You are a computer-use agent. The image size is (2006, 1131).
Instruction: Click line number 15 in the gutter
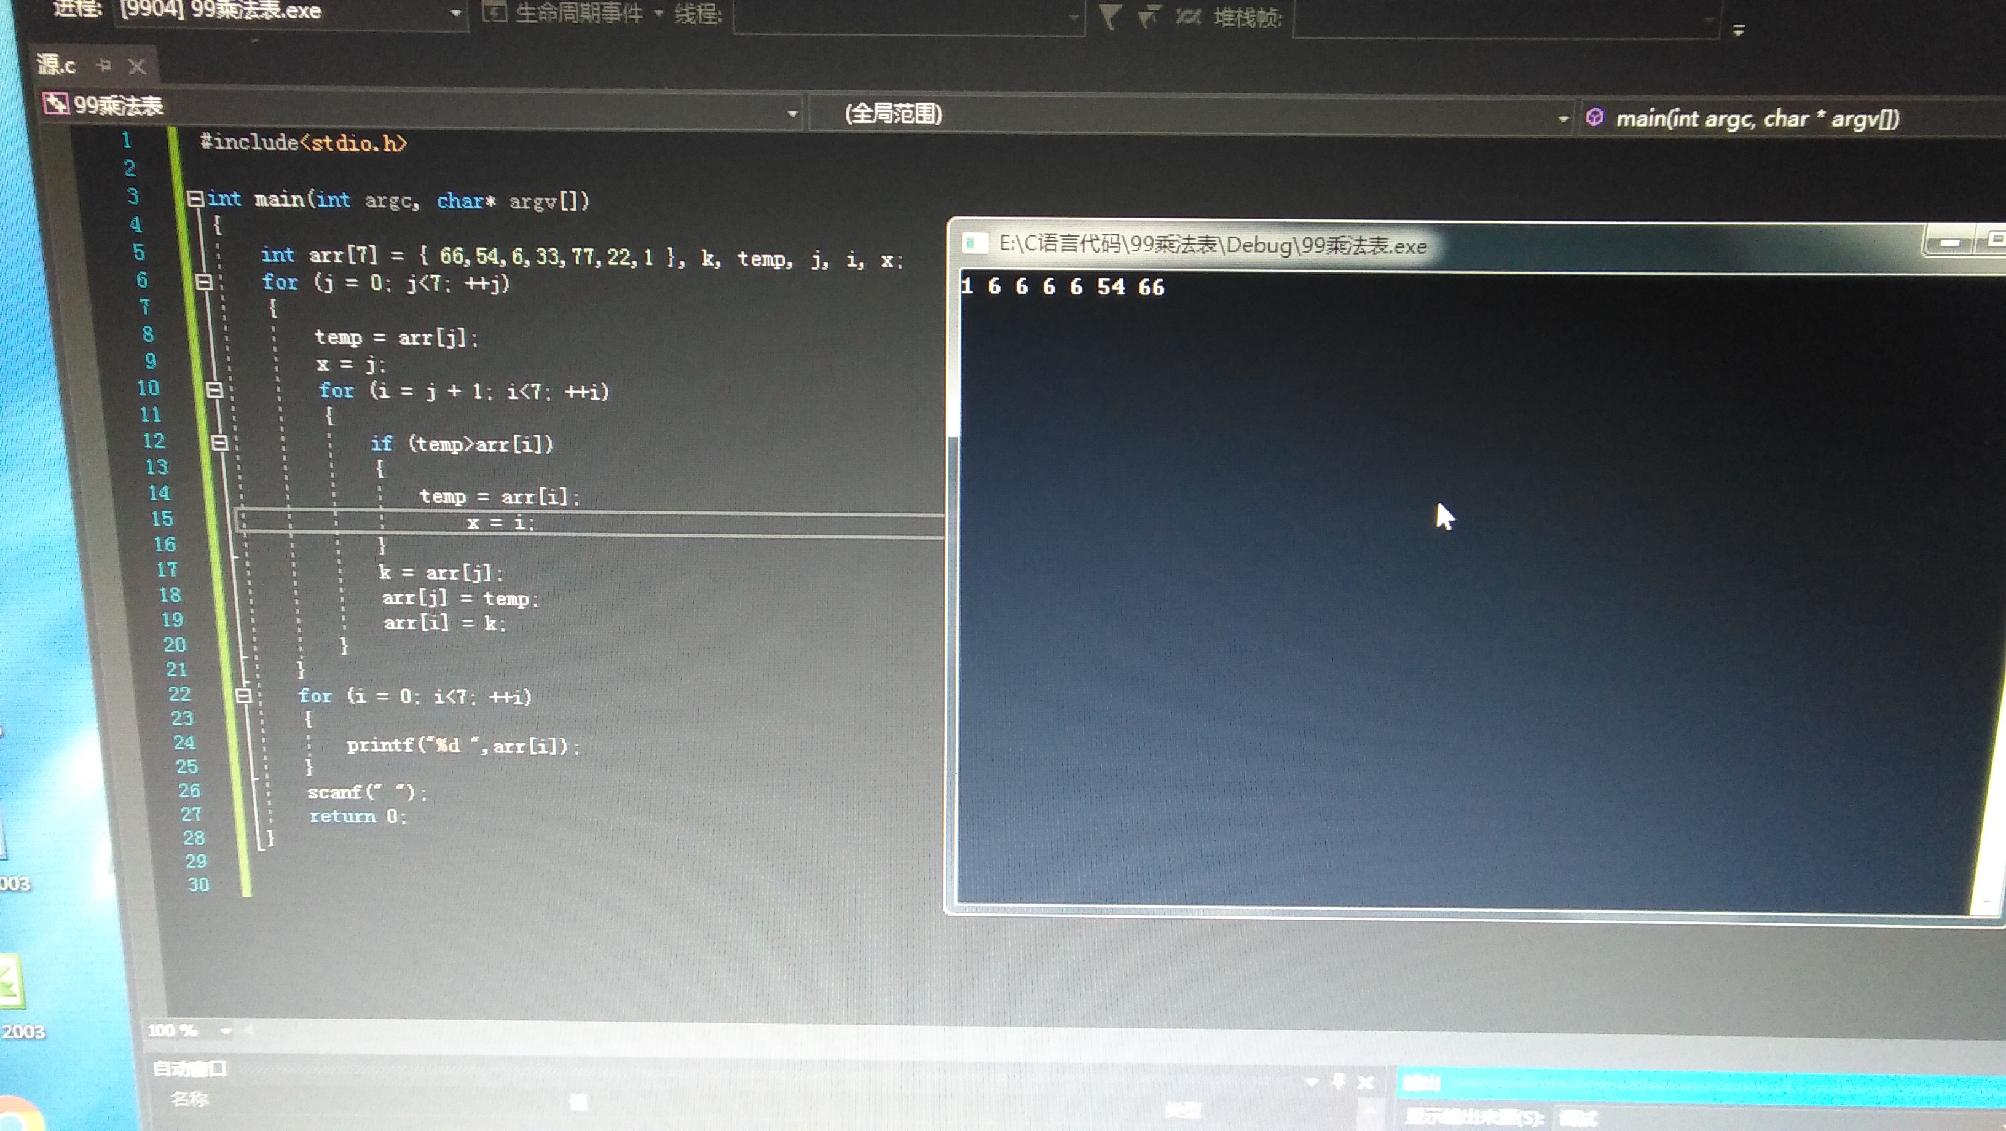click(162, 519)
